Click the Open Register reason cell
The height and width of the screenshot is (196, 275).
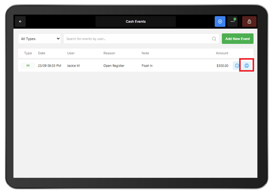pyautogui.click(x=114, y=66)
